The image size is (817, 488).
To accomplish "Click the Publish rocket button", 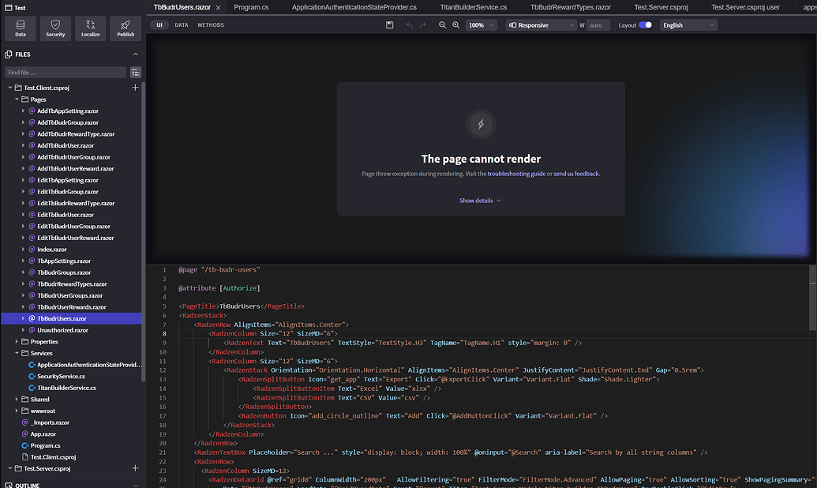I will [x=125, y=28].
